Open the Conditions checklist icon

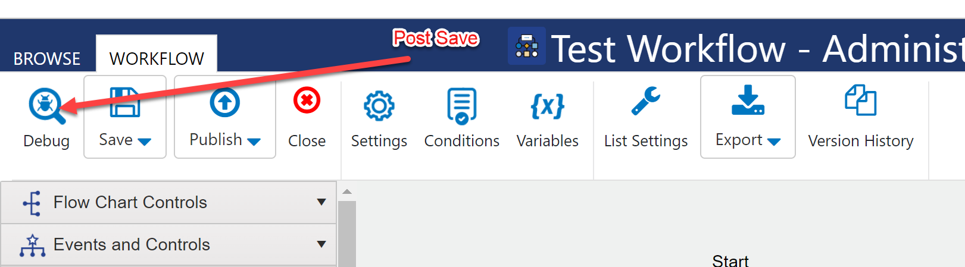(462, 106)
